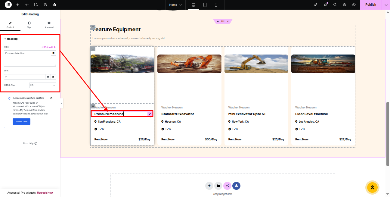Click Los Angeles, CA location text

pos(309,122)
